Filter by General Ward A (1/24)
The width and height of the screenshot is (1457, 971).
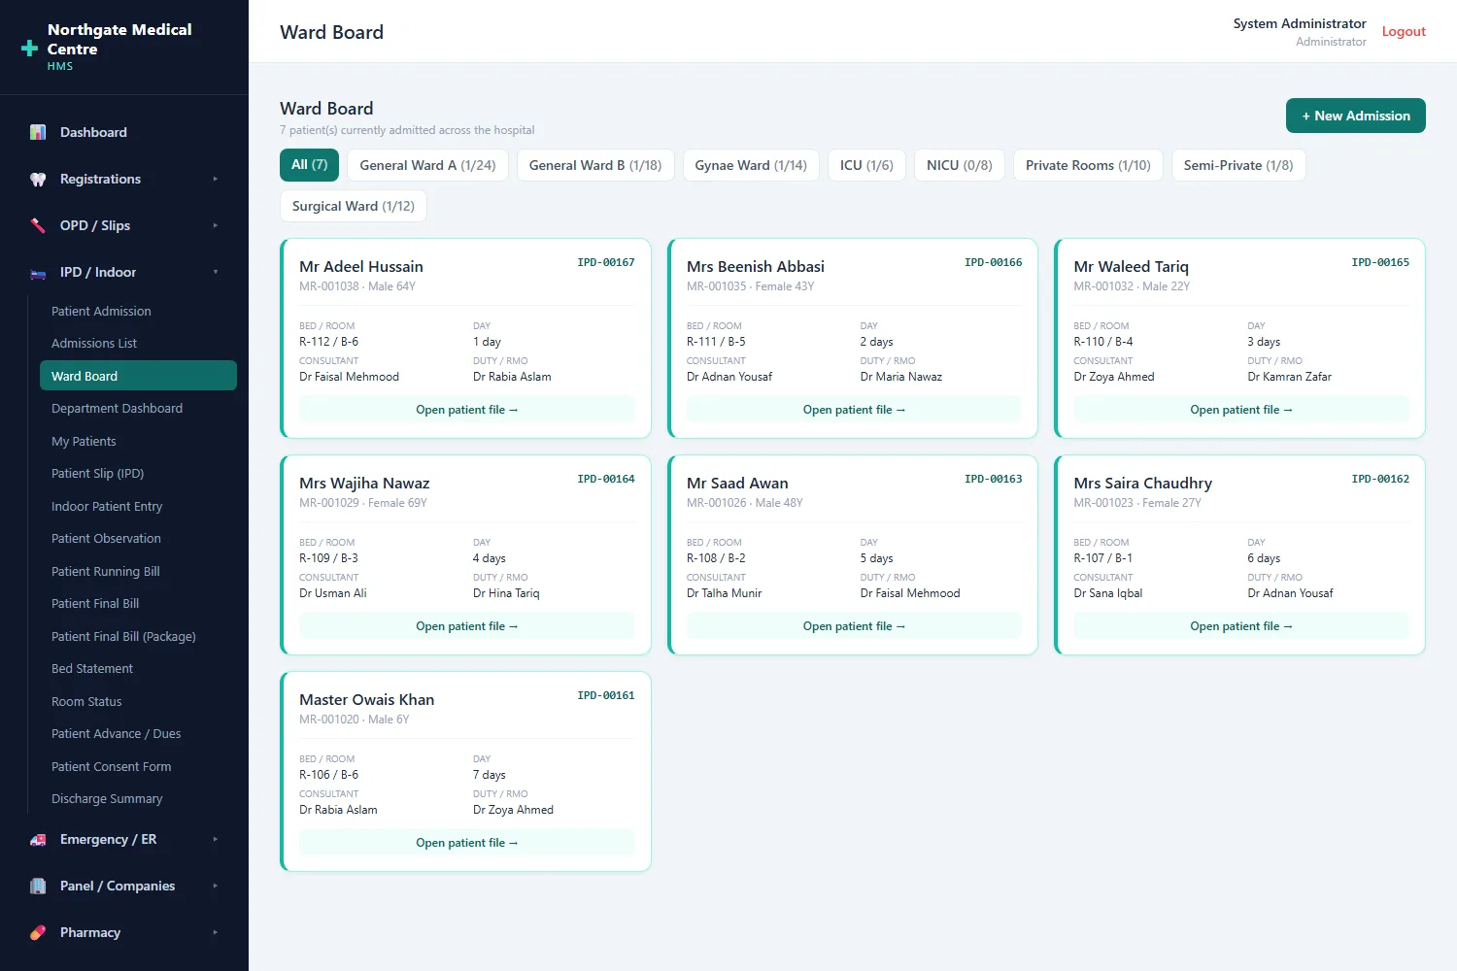tap(428, 165)
